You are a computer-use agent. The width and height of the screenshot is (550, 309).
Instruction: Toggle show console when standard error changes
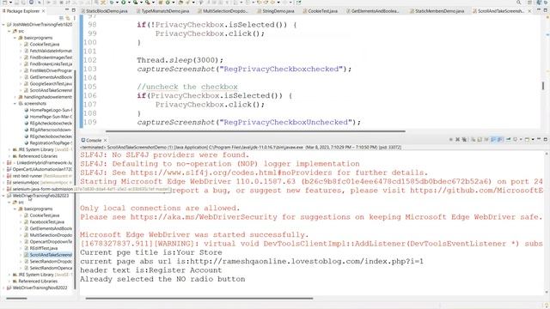coord(500,139)
